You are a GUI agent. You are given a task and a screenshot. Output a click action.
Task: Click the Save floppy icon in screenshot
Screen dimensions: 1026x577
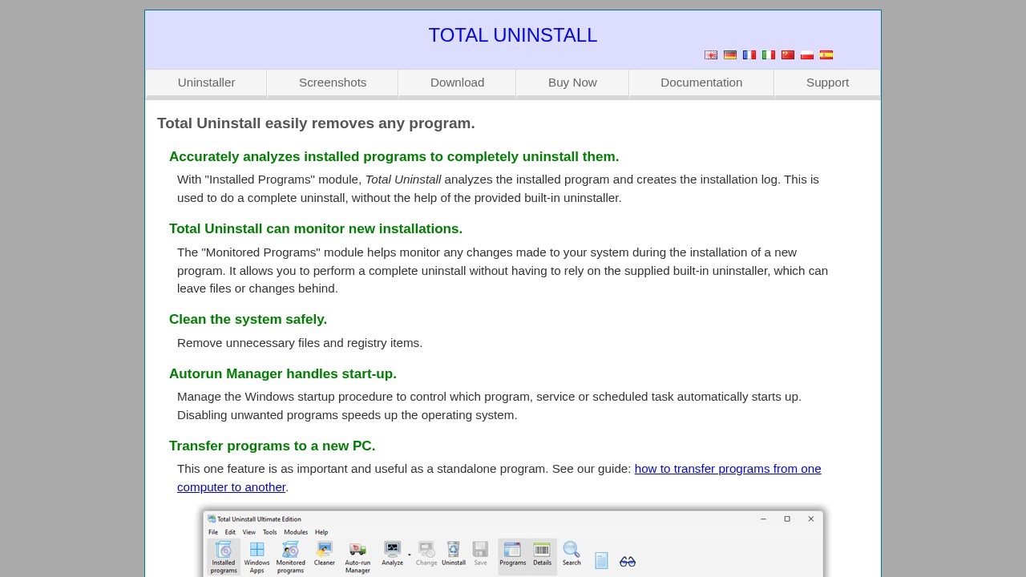[x=480, y=554]
